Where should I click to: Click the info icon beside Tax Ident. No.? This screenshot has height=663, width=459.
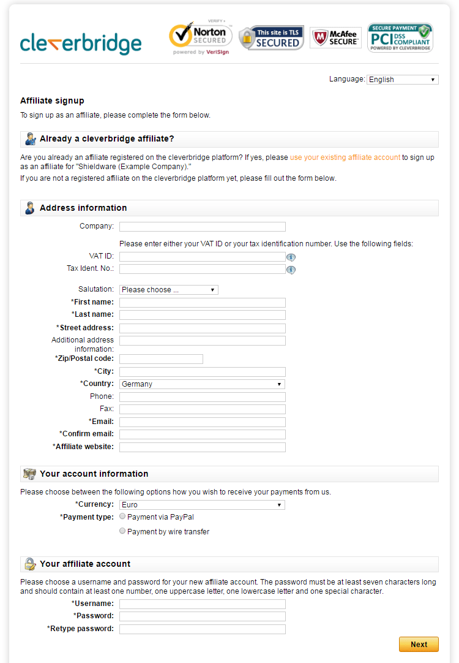(291, 270)
